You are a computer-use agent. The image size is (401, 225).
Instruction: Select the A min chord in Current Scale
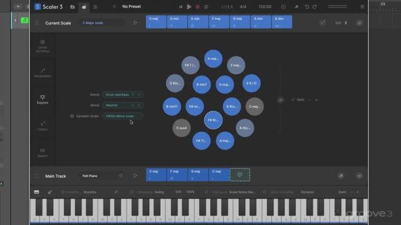(x=261, y=22)
